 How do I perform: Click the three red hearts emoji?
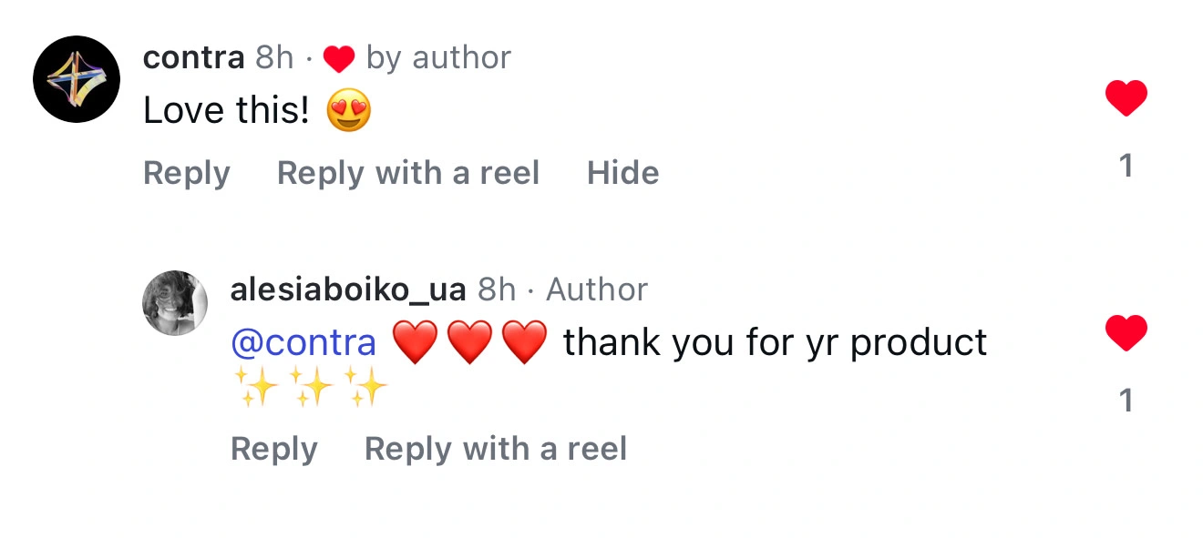[469, 344]
